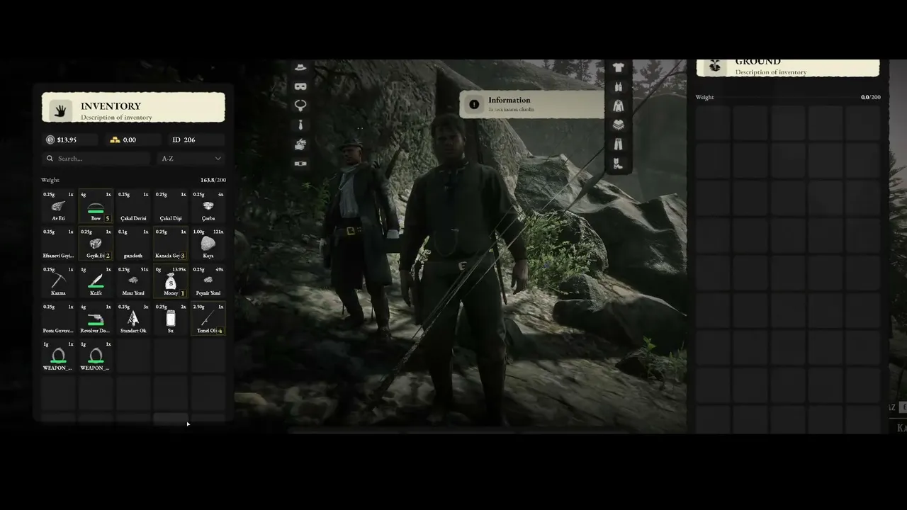This screenshot has height=510, width=907.
Task: Open the gloves clothing slot
Action: coord(300,144)
